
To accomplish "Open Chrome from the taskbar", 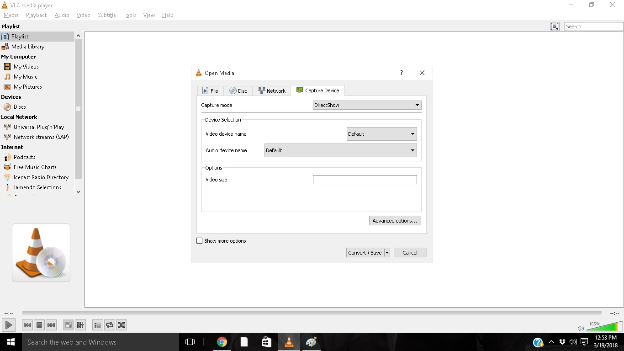I will pyautogui.click(x=222, y=342).
